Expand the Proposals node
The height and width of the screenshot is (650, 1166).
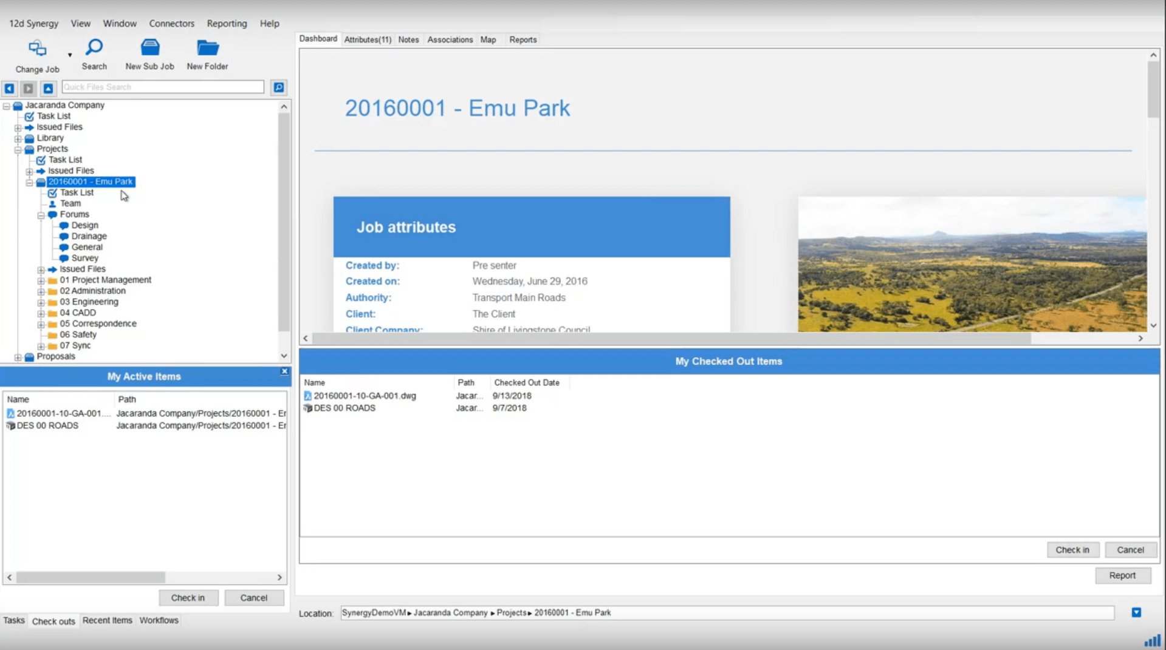tap(18, 357)
